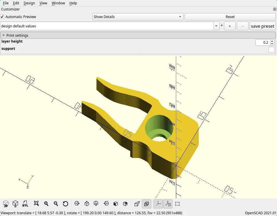The image size is (277, 216).
Task: Export the model as STL
Action: [25, 204]
